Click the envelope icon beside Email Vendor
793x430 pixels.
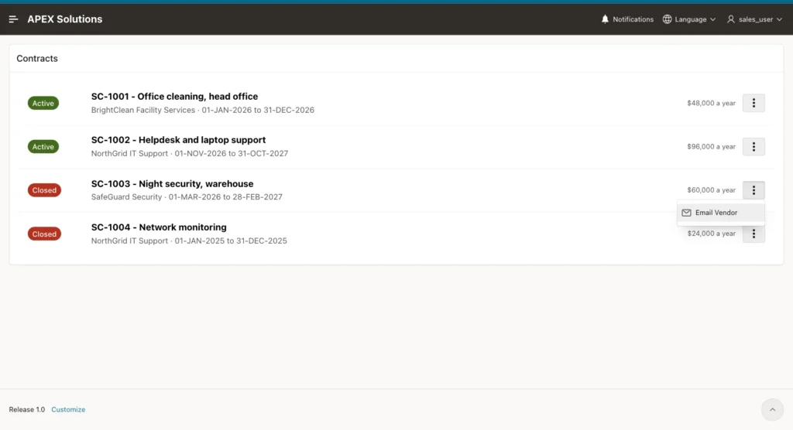[x=686, y=213]
